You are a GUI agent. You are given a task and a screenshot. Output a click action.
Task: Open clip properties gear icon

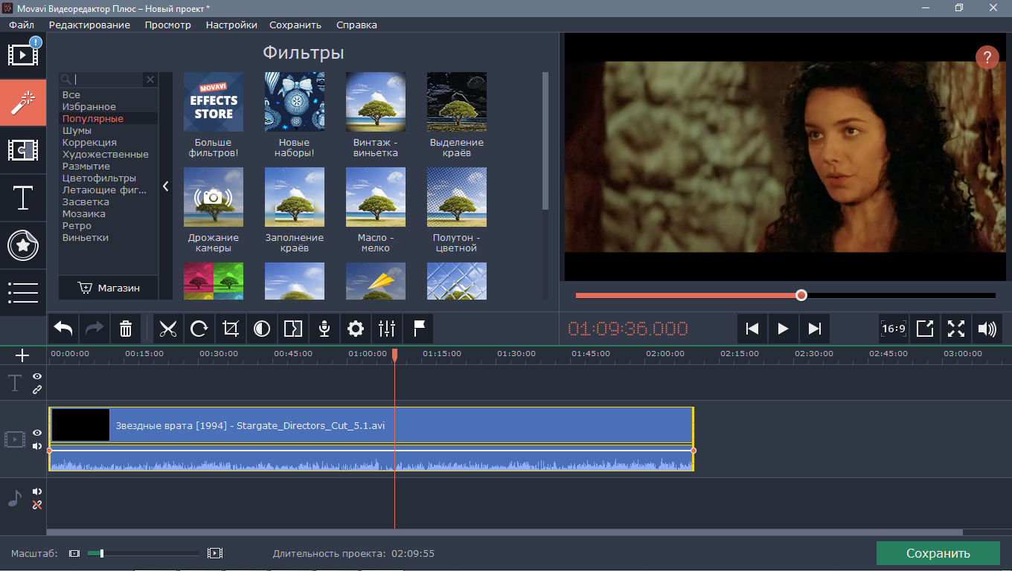(x=356, y=329)
